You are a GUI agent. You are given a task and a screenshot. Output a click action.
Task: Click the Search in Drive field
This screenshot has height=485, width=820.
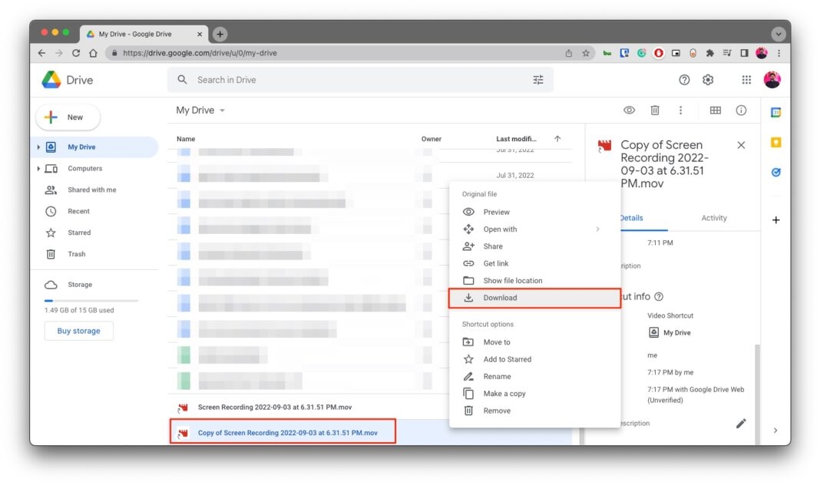coord(353,80)
